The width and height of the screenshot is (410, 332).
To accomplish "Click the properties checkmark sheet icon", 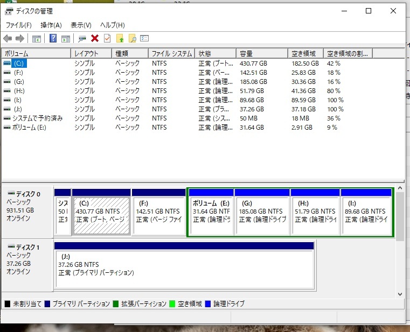I will coord(107,38).
